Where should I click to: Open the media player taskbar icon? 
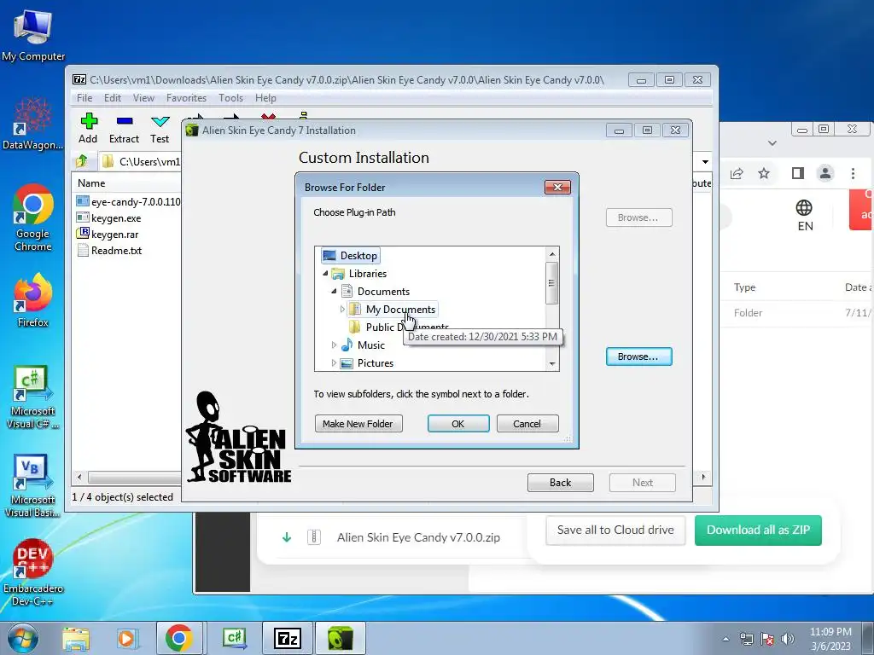click(x=126, y=639)
